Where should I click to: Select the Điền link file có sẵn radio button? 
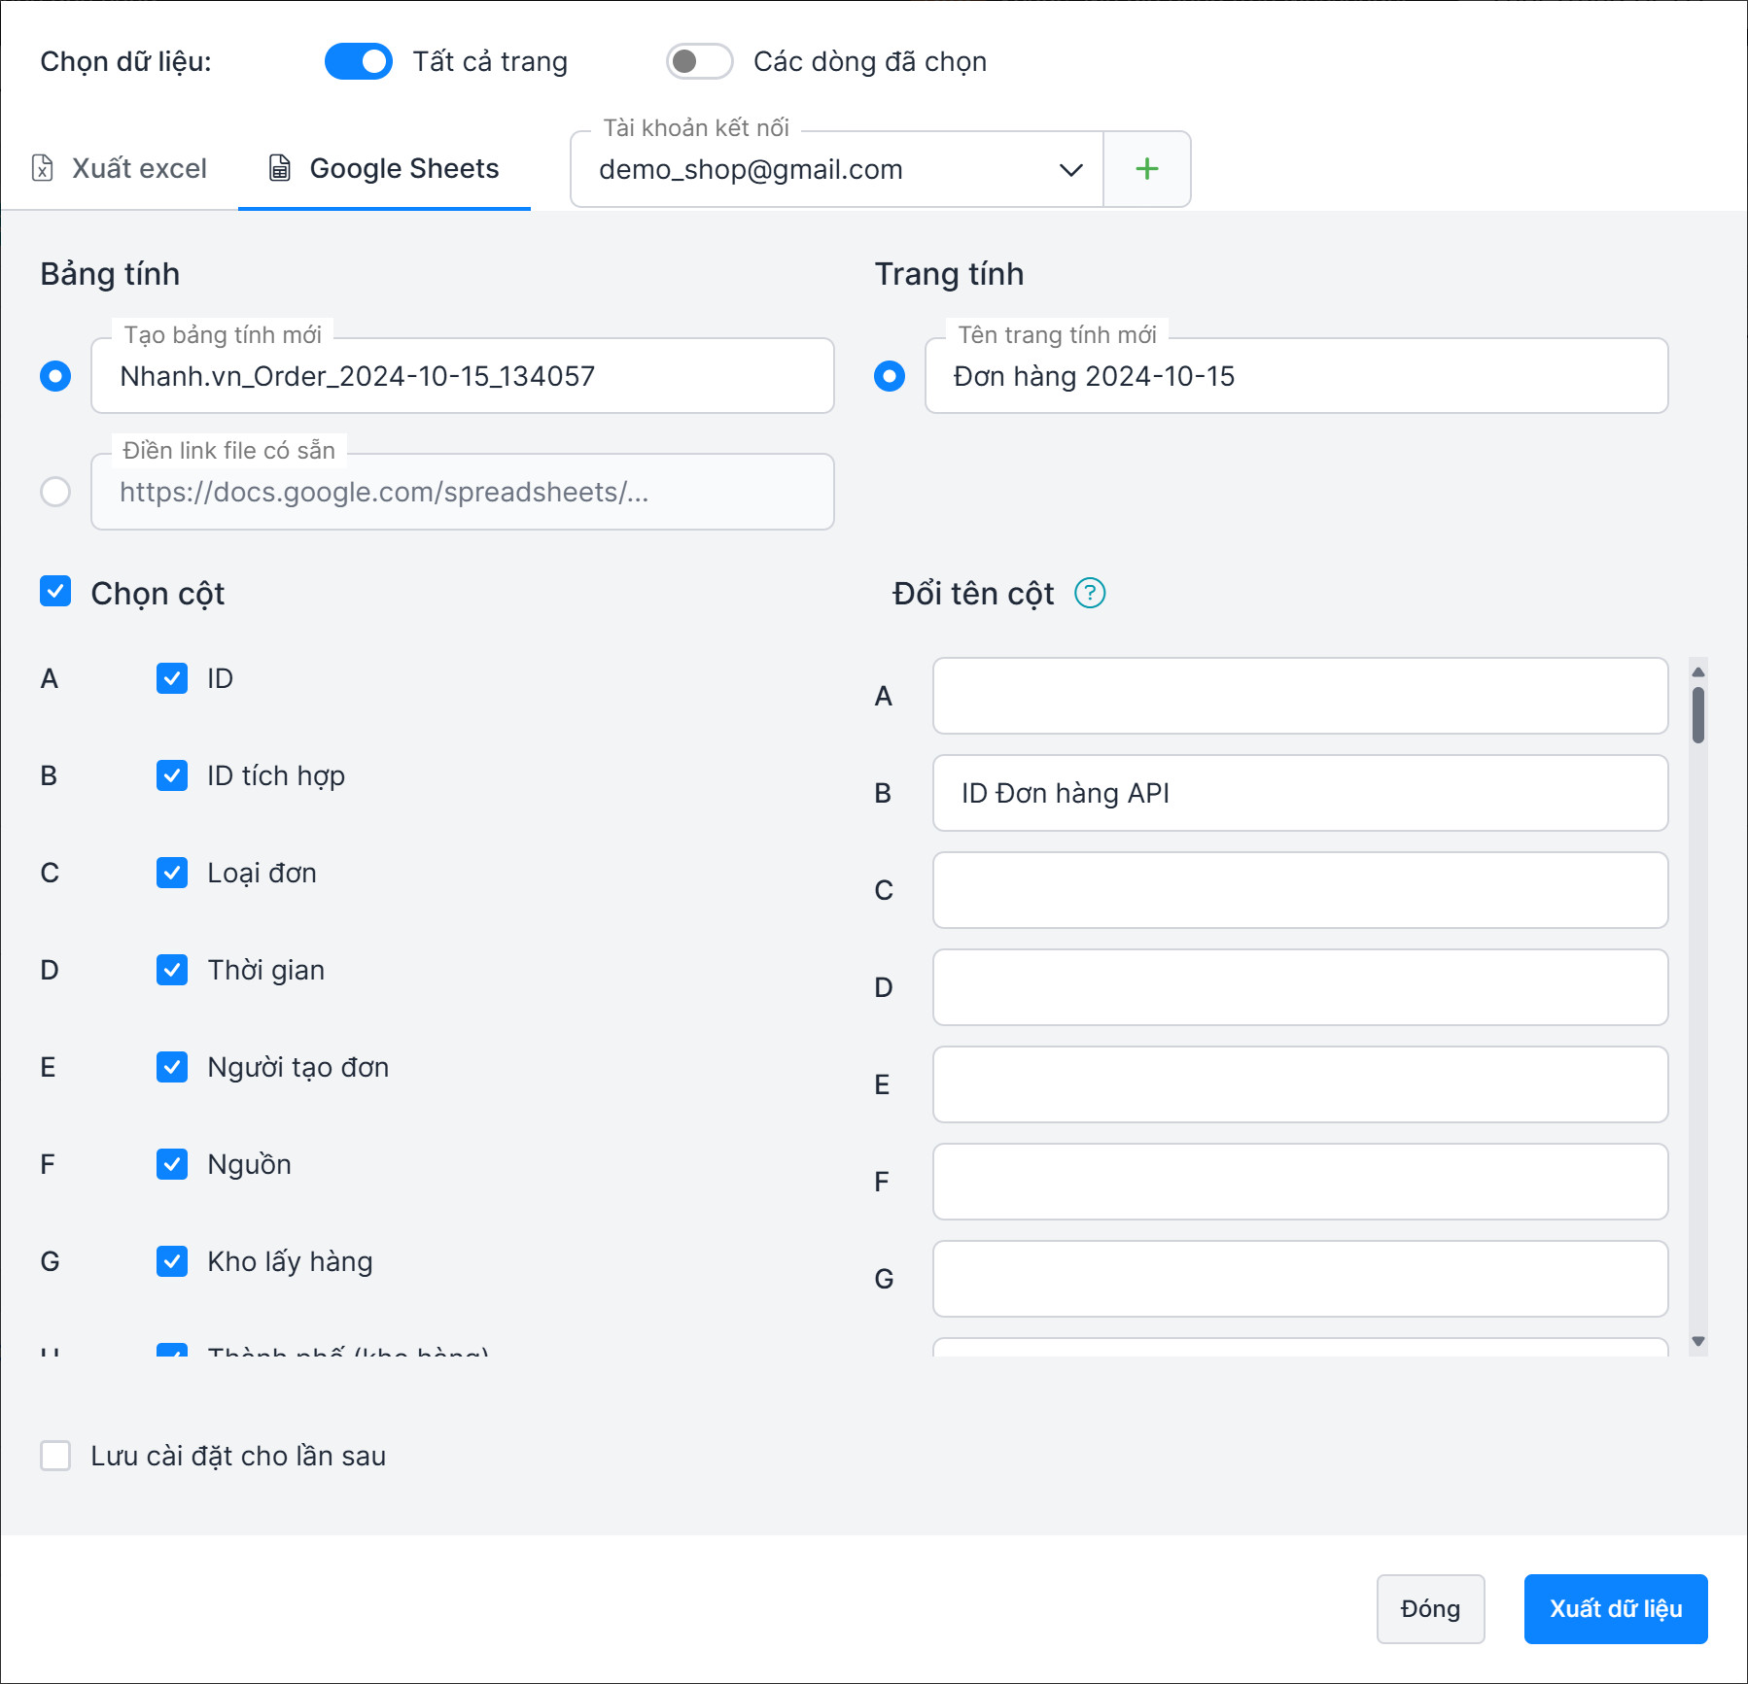55,492
